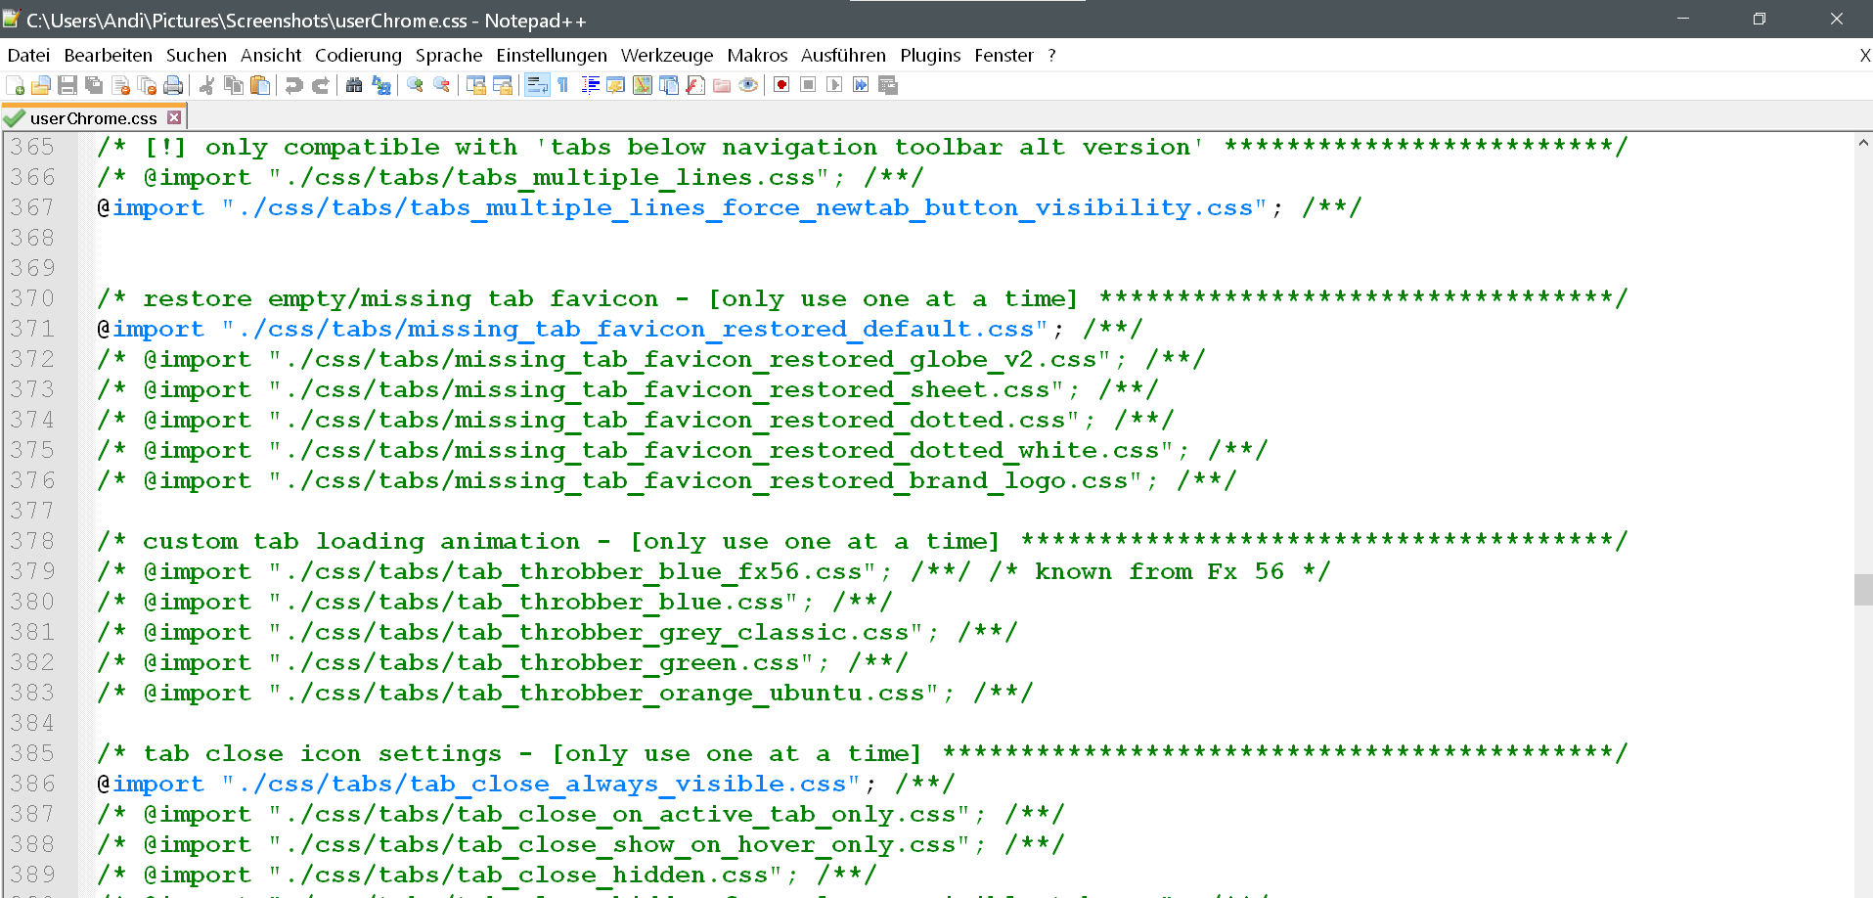Click the New file toolbar icon
Screen dimensions: 1873x898
pyautogui.click(x=16, y=86)
